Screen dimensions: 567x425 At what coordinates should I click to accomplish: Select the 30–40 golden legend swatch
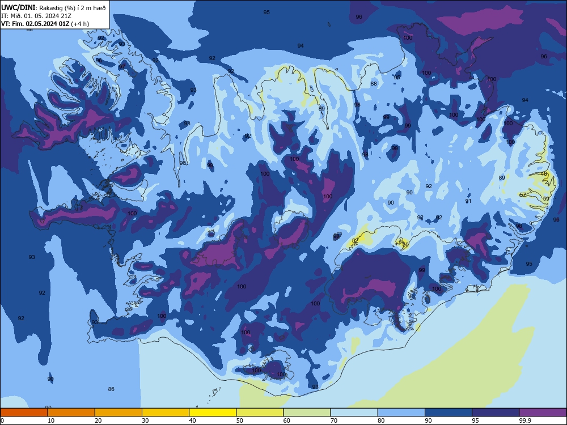[166, 413]
